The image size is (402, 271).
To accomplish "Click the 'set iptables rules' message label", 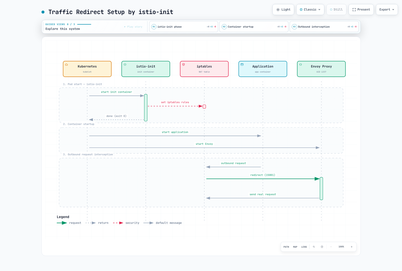I will (x=175, y=102).
